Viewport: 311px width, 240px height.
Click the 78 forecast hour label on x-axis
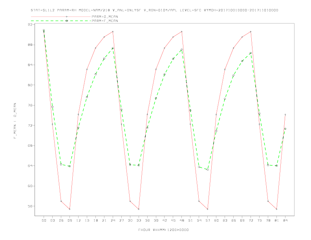point(268,220)
